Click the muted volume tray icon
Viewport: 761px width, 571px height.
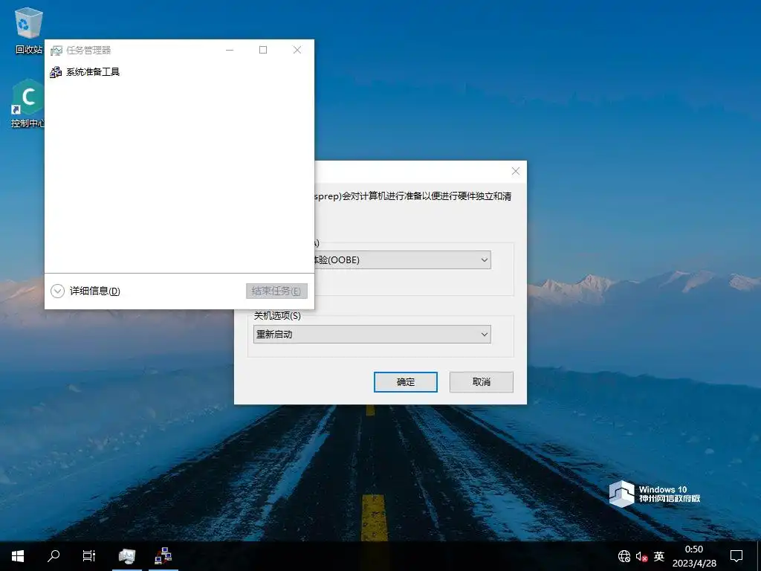(x=641, y=556)
